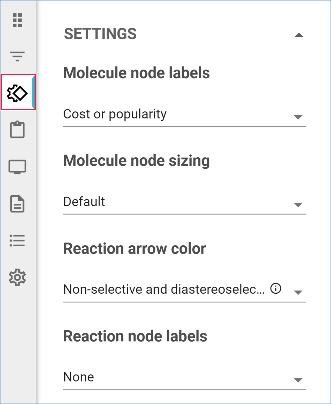Expand the Reaction arrow color dropdown arrow
This screenshot has height=404, width=331.
(x=298, y=292)
